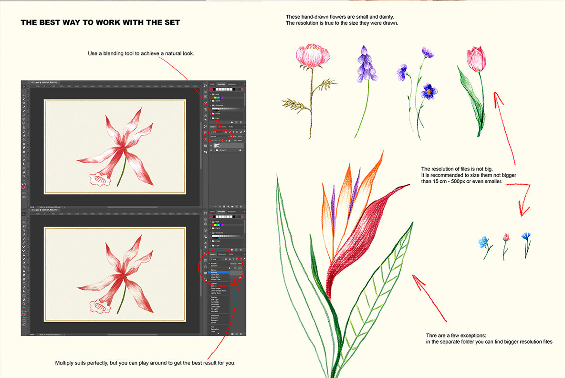Select the Type tool in the upper Photoshop toolbar
This screenshot has width=565, height=378.
[24, 155]
